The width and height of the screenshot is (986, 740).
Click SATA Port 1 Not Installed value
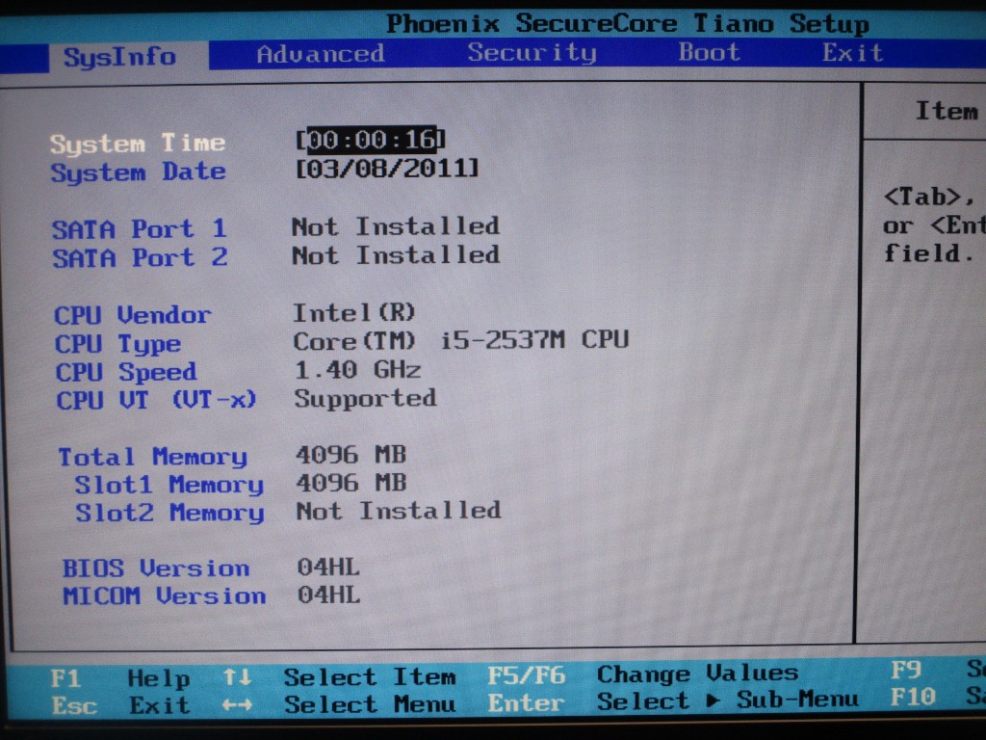tap(396, 225)
